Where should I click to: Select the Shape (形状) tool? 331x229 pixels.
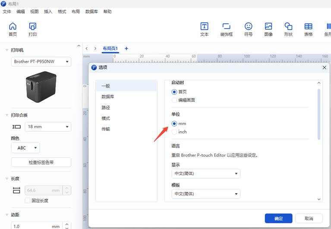288,29
